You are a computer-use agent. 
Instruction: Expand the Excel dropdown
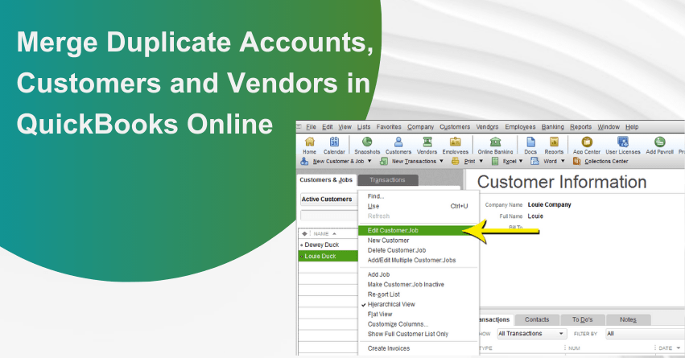521,161
